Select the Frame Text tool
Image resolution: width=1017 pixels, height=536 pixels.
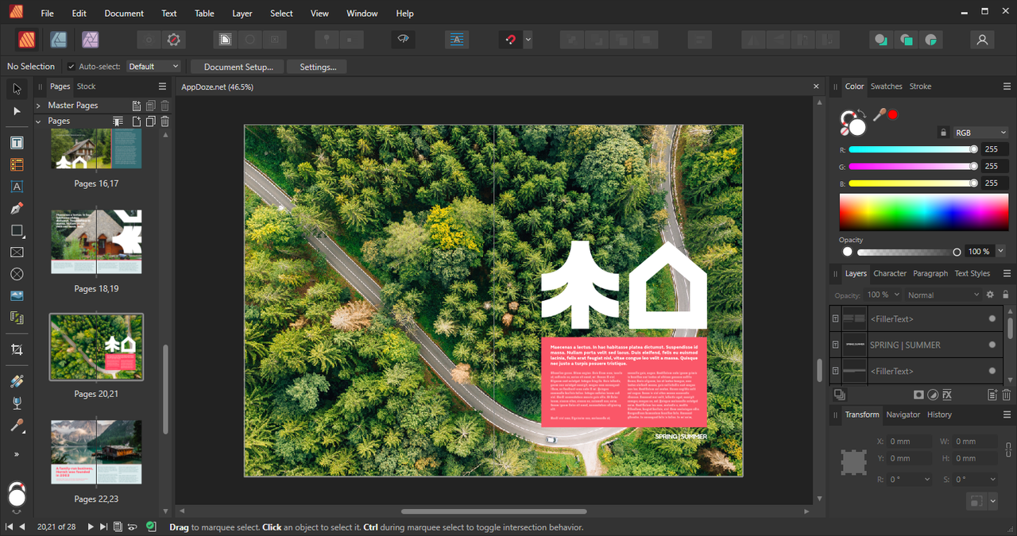point(17,143)
